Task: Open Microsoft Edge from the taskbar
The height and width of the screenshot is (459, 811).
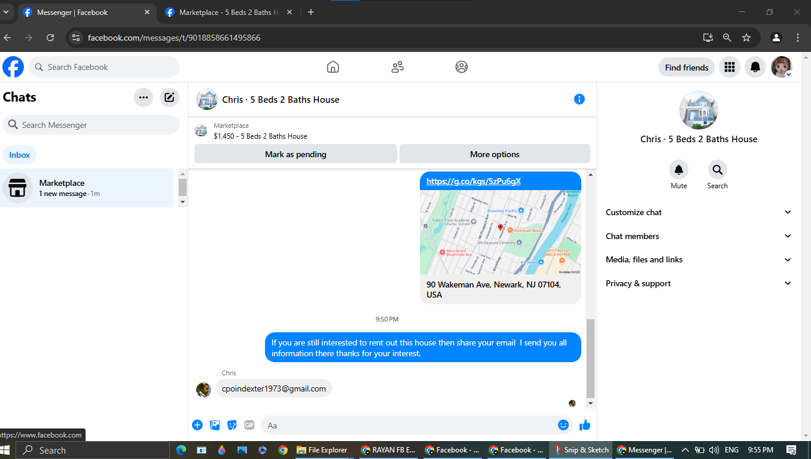Action: tap(181, 450)
